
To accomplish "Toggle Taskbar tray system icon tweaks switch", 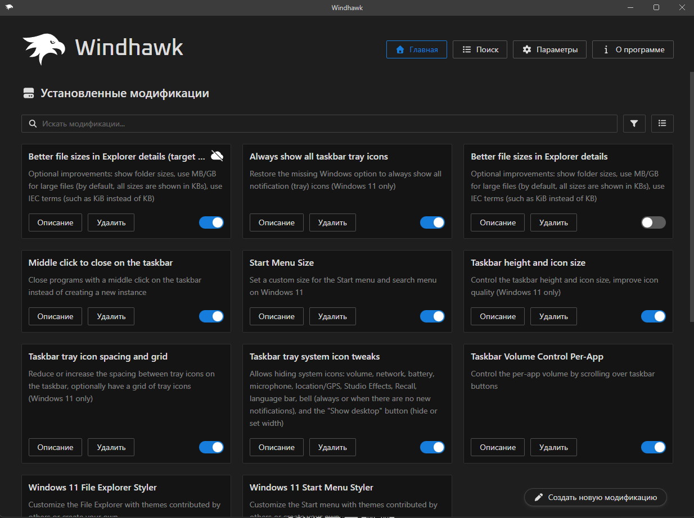I will click(x=432, y=447).
